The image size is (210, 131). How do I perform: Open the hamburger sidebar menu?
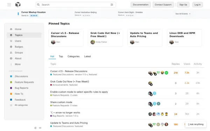tap(9, 5)
